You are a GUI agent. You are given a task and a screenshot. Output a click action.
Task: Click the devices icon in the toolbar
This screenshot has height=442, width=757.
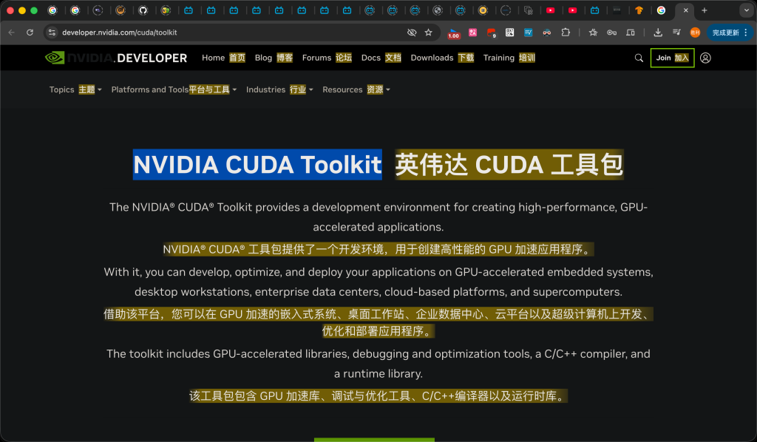click(x=631, y=33)
